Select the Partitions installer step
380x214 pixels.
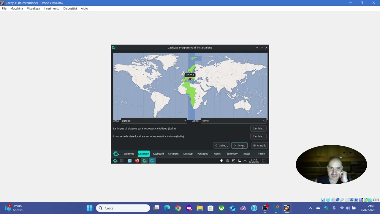(173, 154)
